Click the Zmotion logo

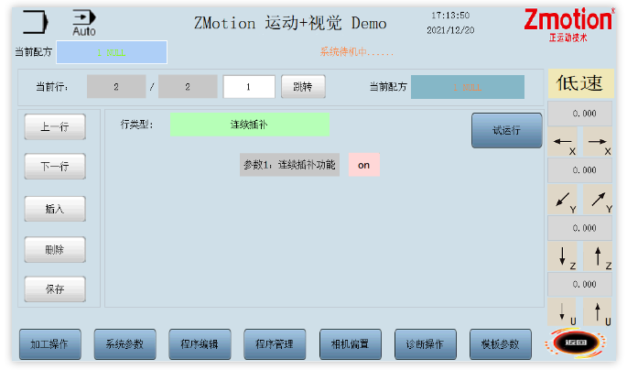tap(568, 25)
